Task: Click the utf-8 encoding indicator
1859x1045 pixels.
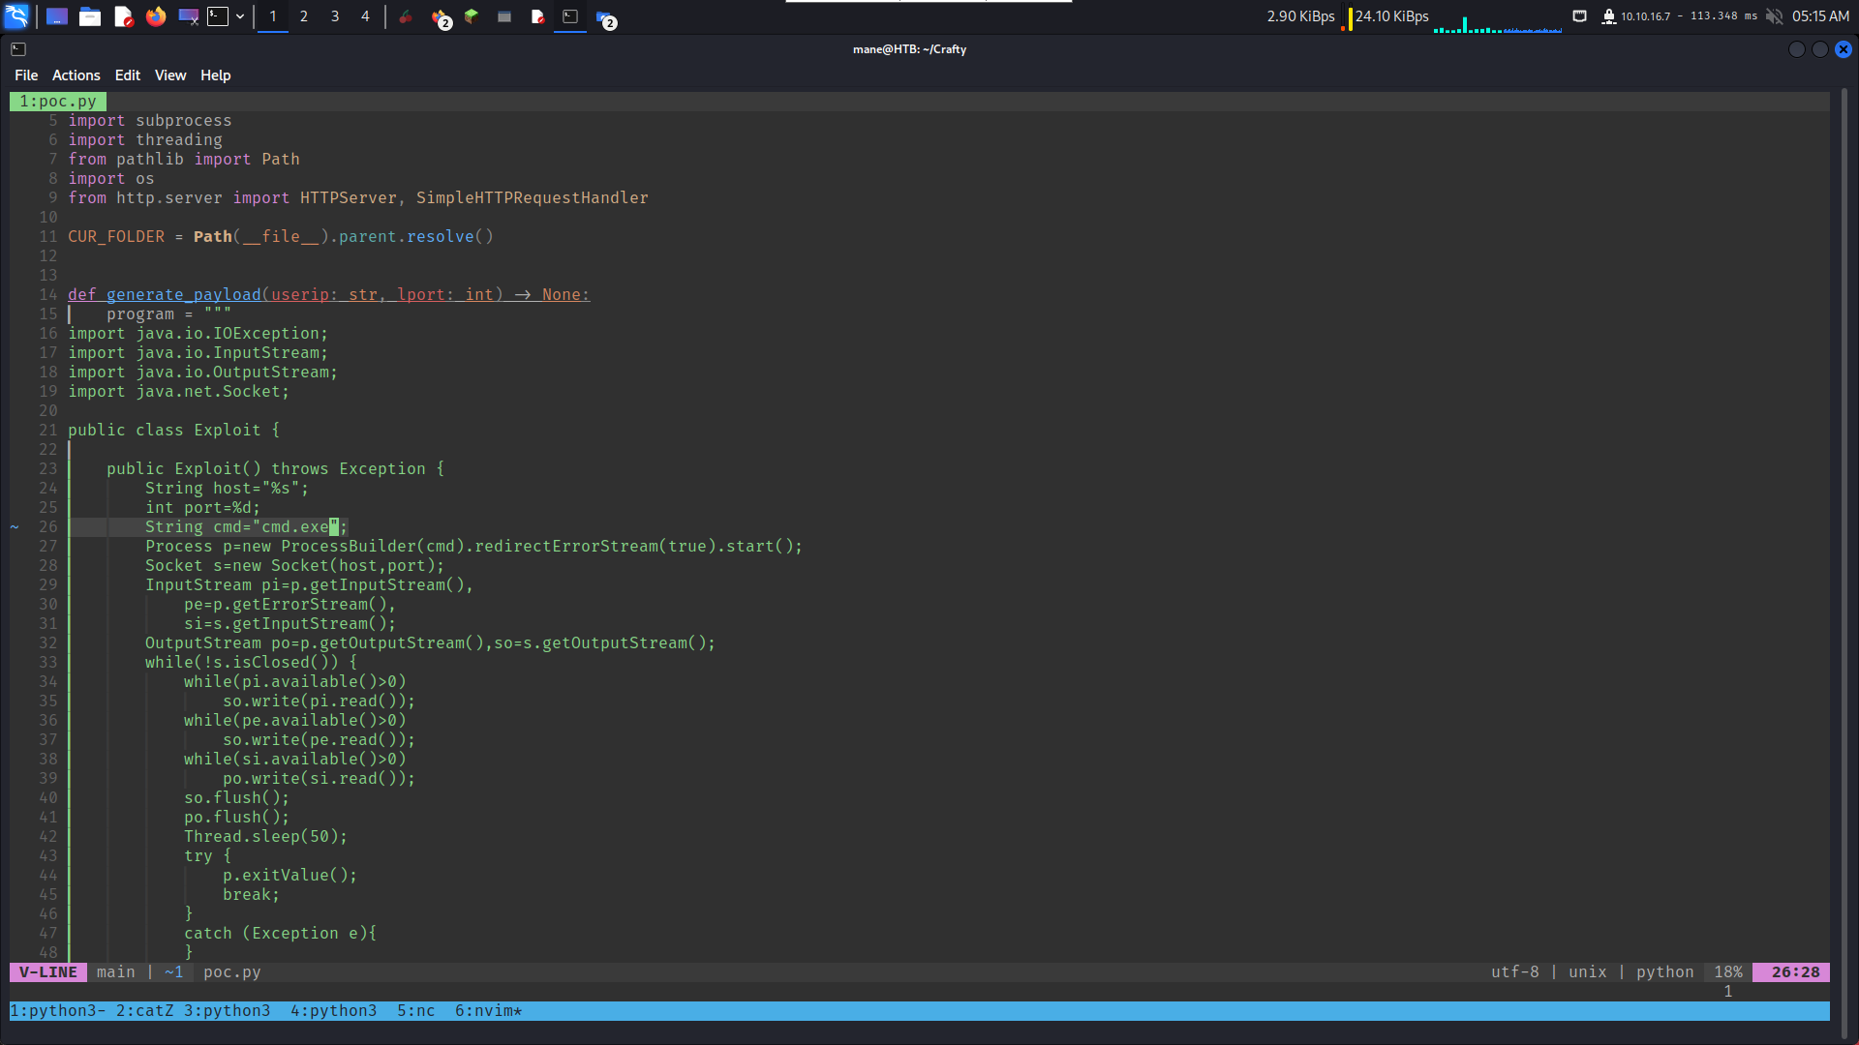Action: pyautogui.click(x=1514, y=972)
